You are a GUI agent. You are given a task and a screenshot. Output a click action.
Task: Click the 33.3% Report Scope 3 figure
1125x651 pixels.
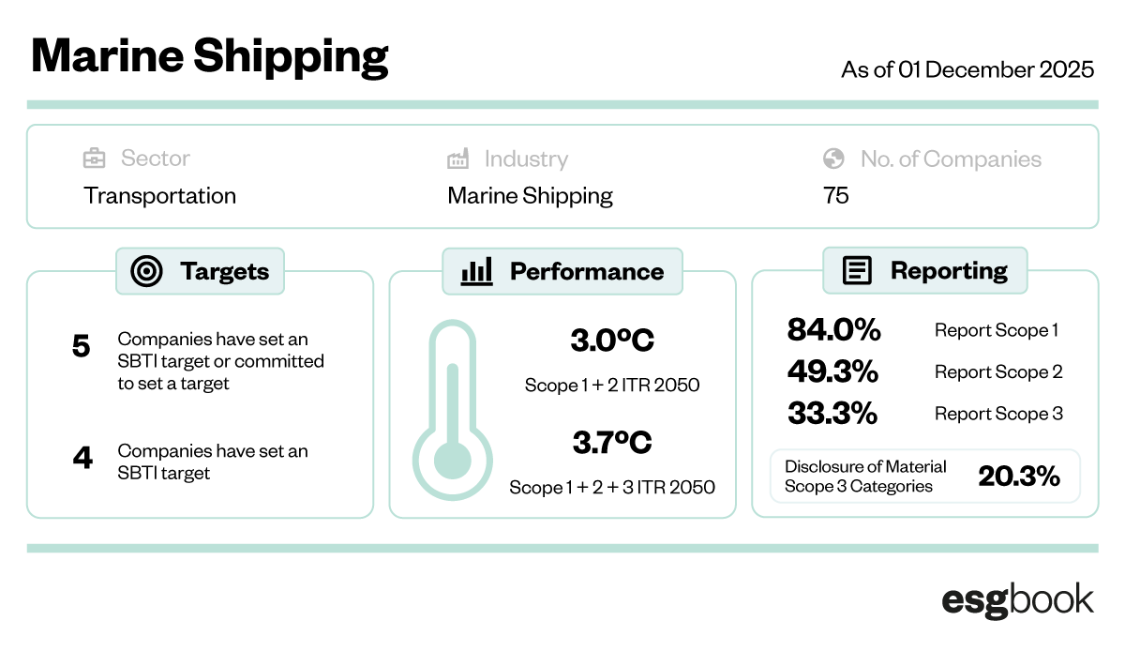click(x=832, y=414)
